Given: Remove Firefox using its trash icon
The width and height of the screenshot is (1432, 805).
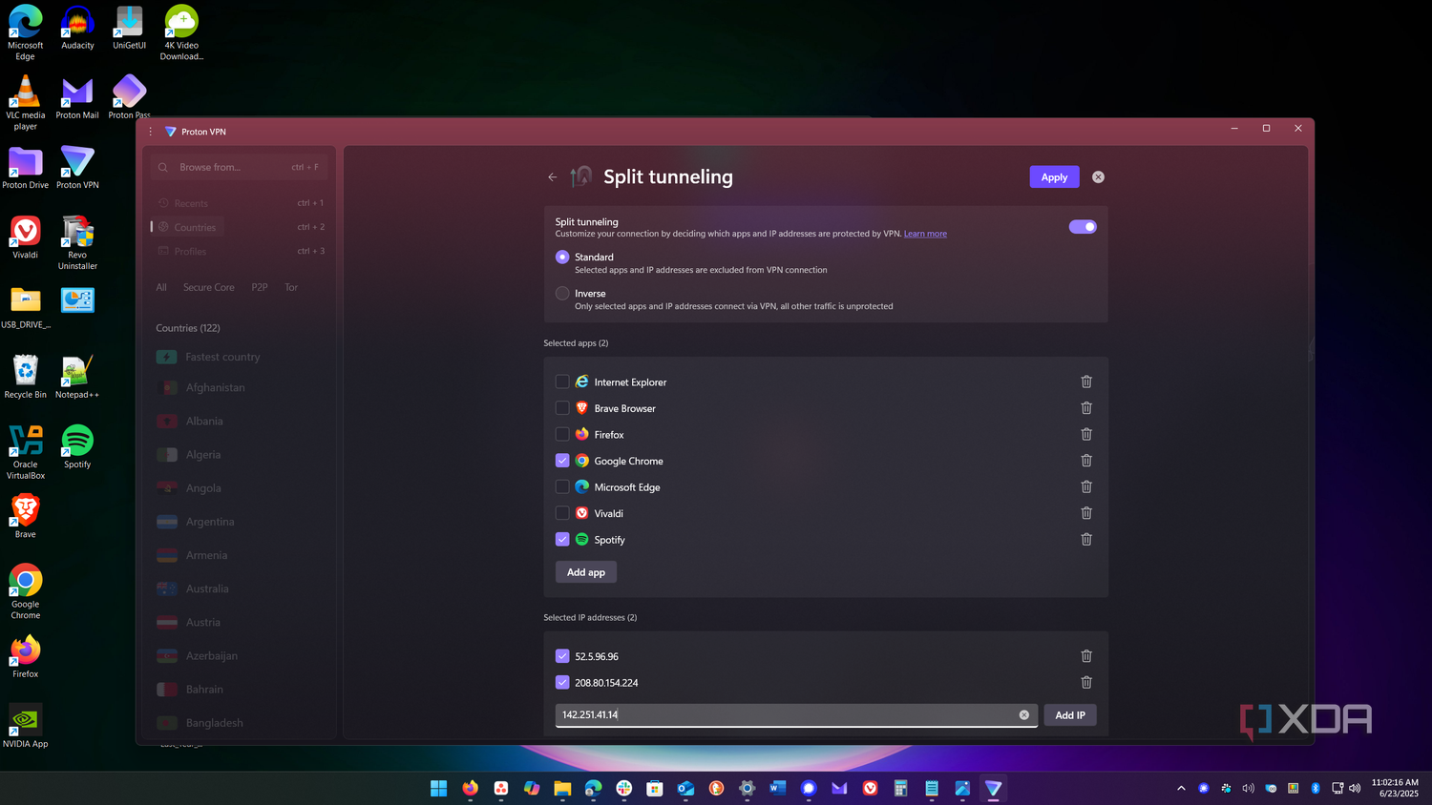Looking at the screenshot, I should click(1086, 434).
